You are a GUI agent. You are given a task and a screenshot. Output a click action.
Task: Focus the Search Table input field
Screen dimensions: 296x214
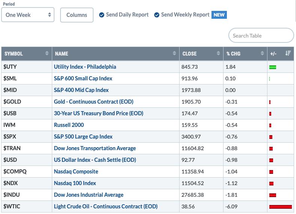(261, 35)
